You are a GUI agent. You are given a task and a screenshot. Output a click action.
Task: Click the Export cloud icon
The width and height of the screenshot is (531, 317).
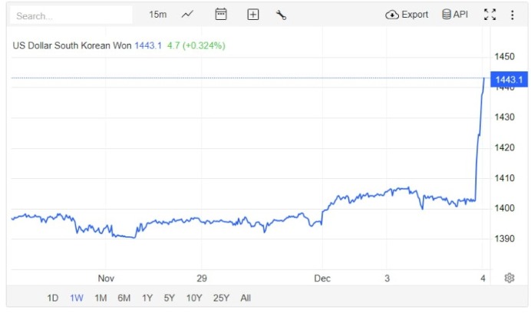(x=392, y=15)
